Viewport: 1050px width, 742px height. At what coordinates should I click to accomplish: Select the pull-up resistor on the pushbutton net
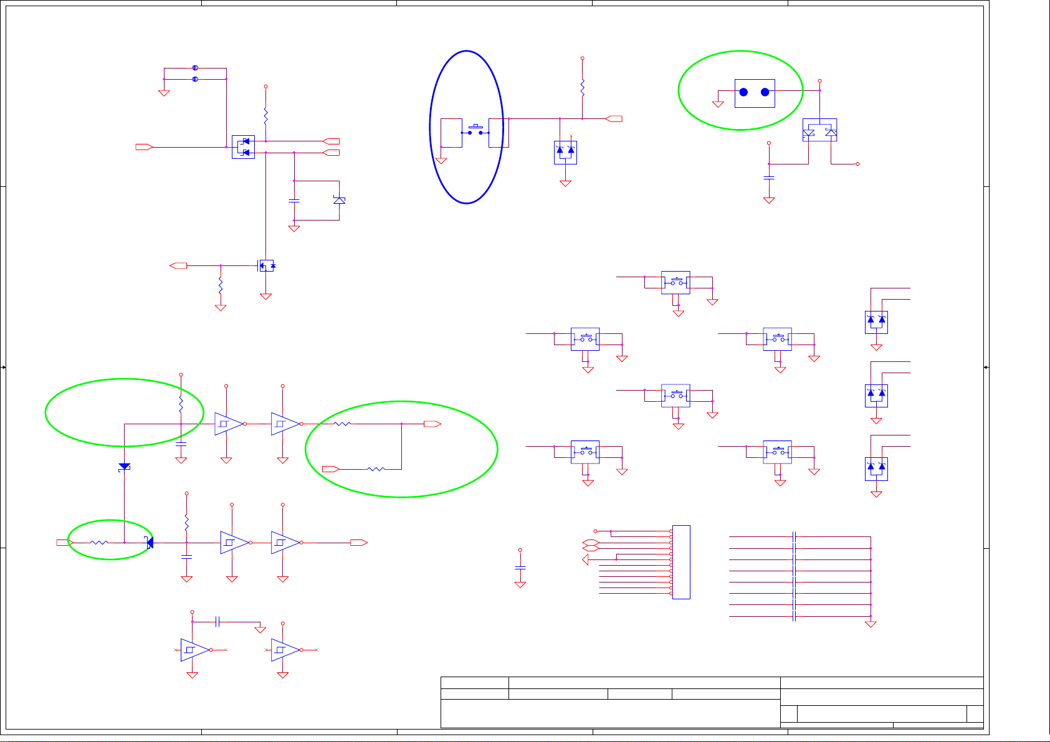(x=583, y=87)
